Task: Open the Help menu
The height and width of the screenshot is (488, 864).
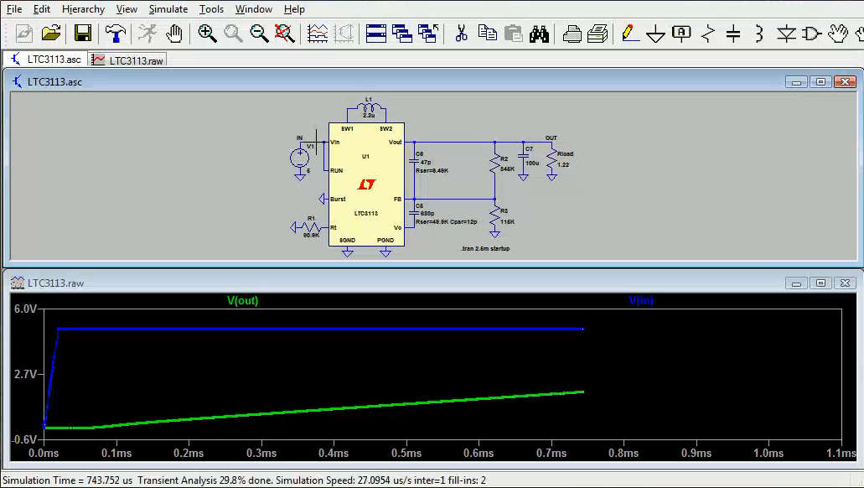Action: (294, 9)
